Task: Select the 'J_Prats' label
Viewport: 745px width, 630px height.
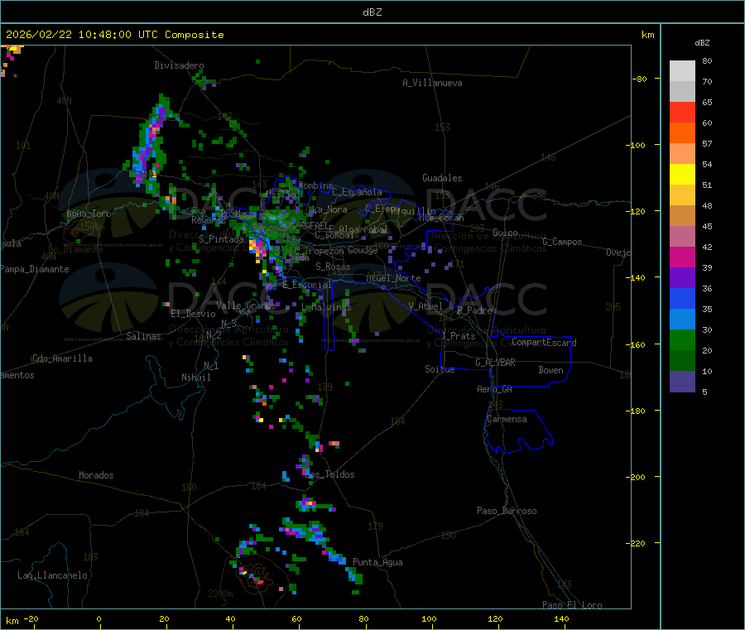Action: point(458,336)
